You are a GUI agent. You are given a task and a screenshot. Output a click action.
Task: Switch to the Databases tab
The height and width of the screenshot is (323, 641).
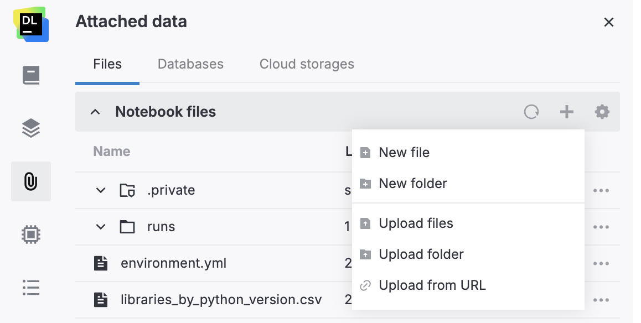pos(190,64)
